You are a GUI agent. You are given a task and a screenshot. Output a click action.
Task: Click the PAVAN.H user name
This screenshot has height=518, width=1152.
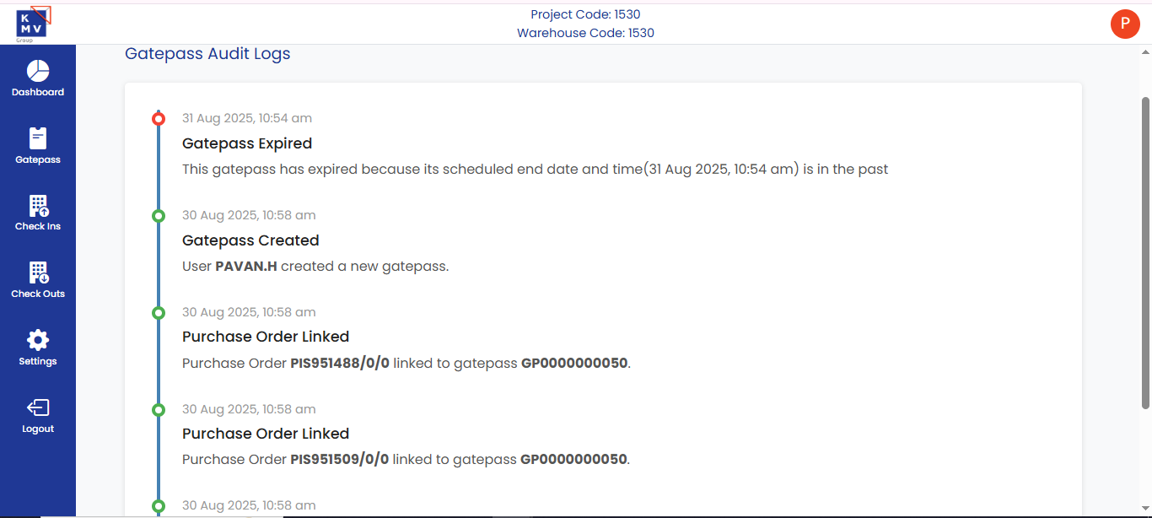tap(246, 267)
